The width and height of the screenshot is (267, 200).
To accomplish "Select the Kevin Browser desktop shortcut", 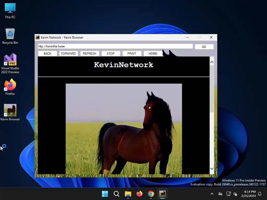I will point(10,113).
